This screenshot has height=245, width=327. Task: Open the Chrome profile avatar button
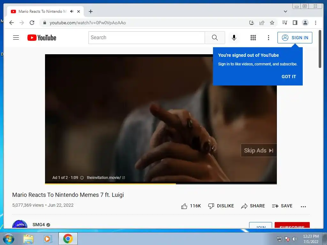point(305,23)
